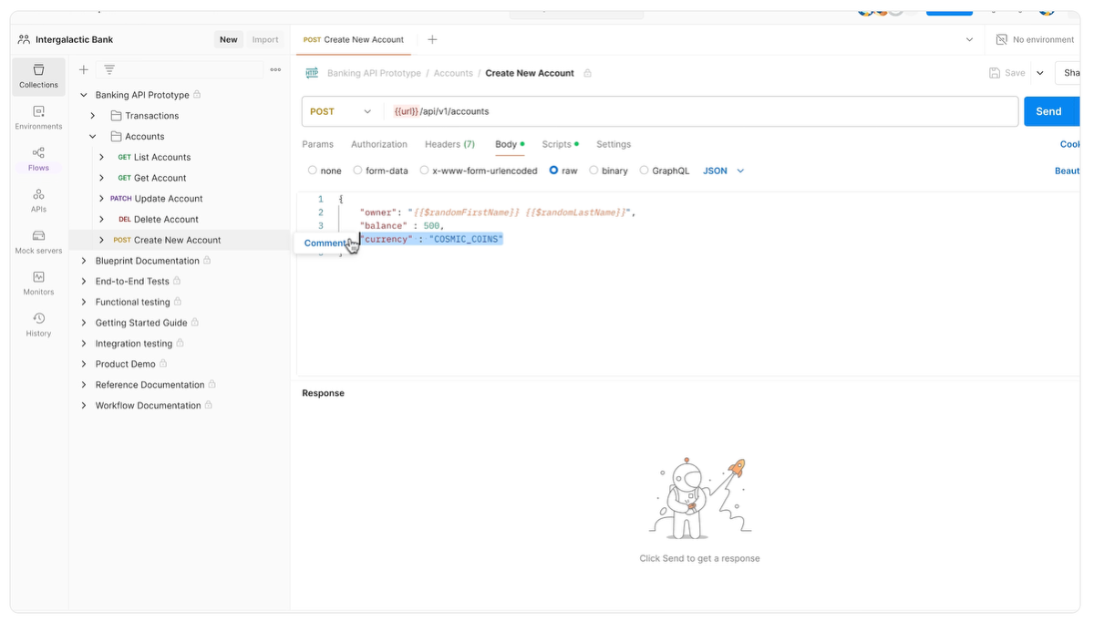
Task: Switch to the Settings tab
Action: (614, 144)
